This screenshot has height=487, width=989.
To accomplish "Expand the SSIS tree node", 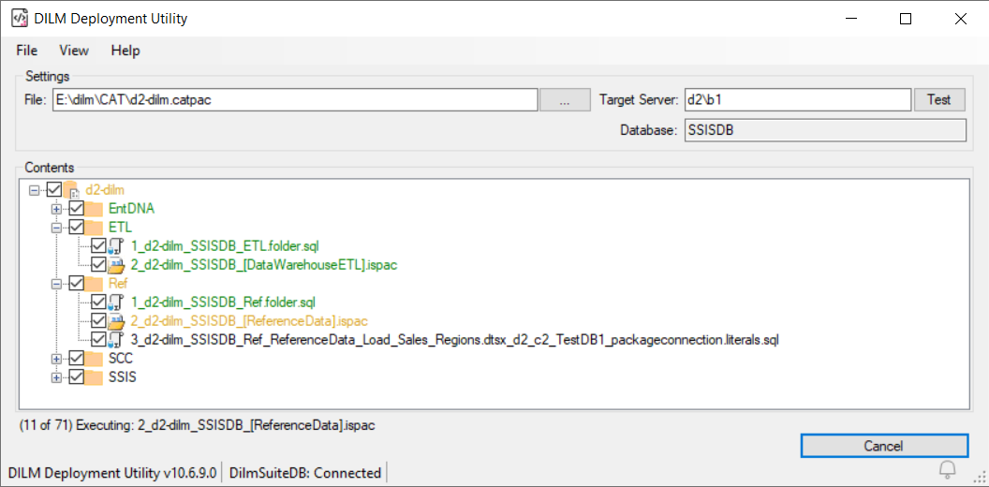I will point(57,376).
